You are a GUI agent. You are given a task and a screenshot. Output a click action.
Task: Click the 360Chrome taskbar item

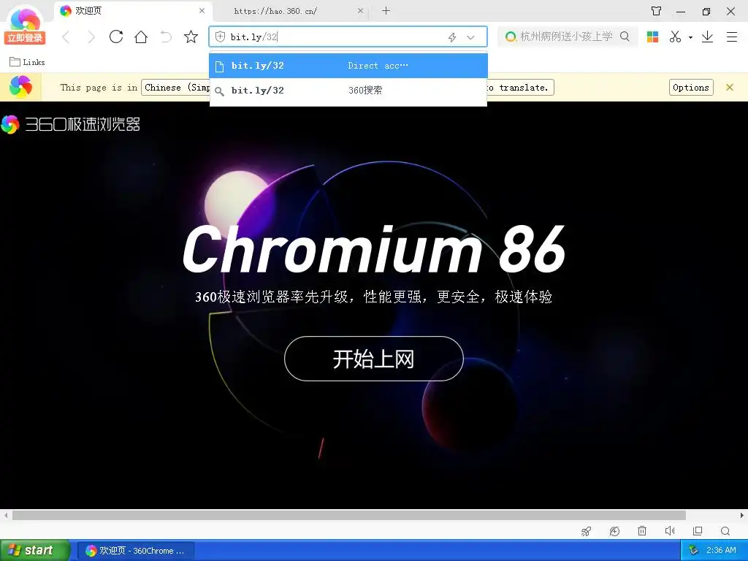tap(135, 551)
